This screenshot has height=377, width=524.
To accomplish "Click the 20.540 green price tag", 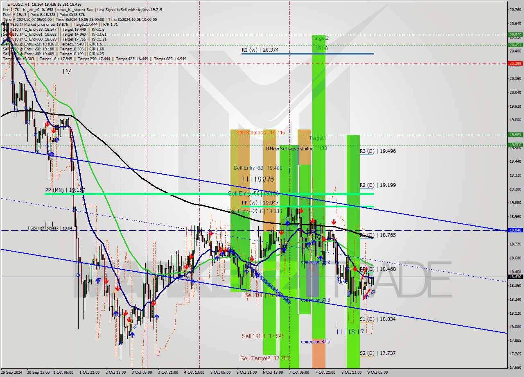I will click(x=515, y=35).
